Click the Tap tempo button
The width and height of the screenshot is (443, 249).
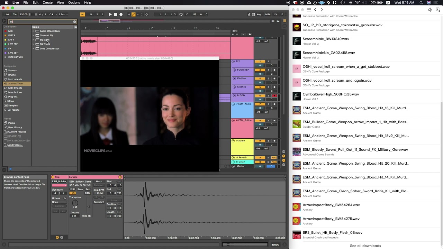(x=15, y=14)
